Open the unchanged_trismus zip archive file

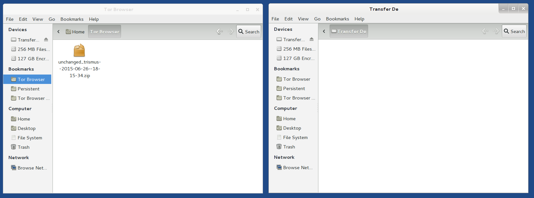[79, 51]
